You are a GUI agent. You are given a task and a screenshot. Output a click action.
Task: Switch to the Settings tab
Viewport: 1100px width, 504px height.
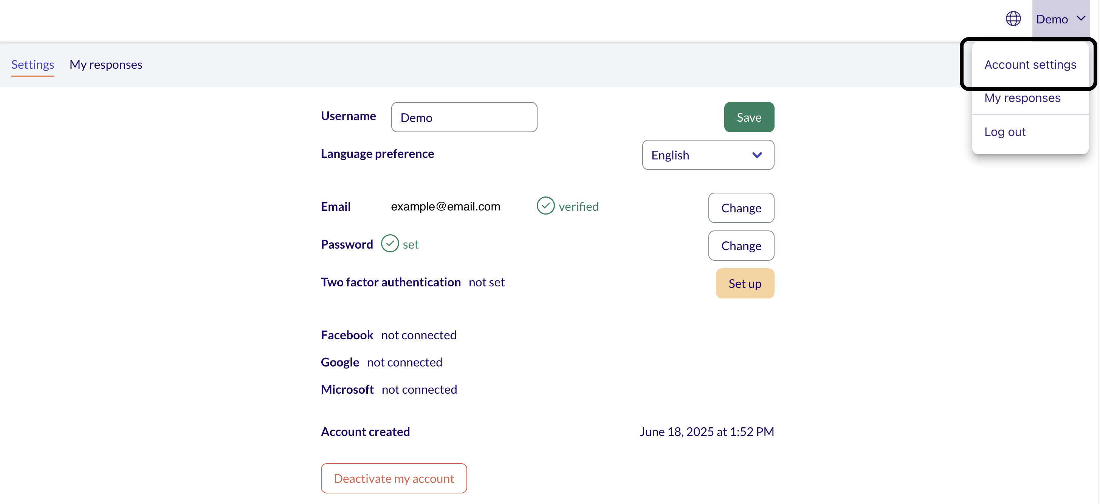[x=33, y=65]
